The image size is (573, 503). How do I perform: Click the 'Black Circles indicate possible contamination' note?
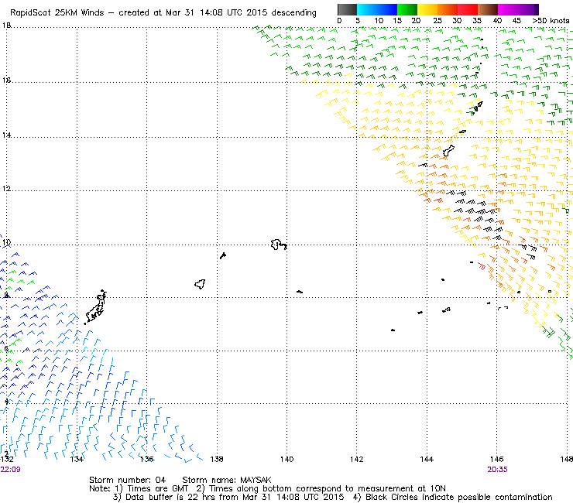tap(459, 497)
